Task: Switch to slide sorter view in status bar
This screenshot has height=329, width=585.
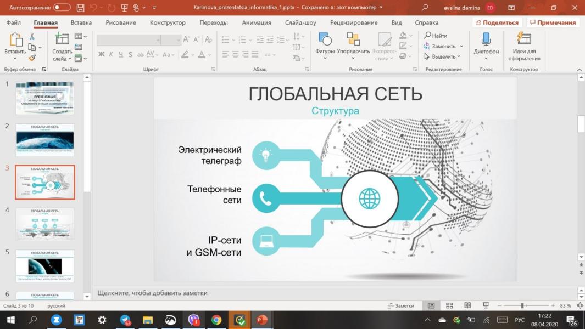Action: [449, 305]
